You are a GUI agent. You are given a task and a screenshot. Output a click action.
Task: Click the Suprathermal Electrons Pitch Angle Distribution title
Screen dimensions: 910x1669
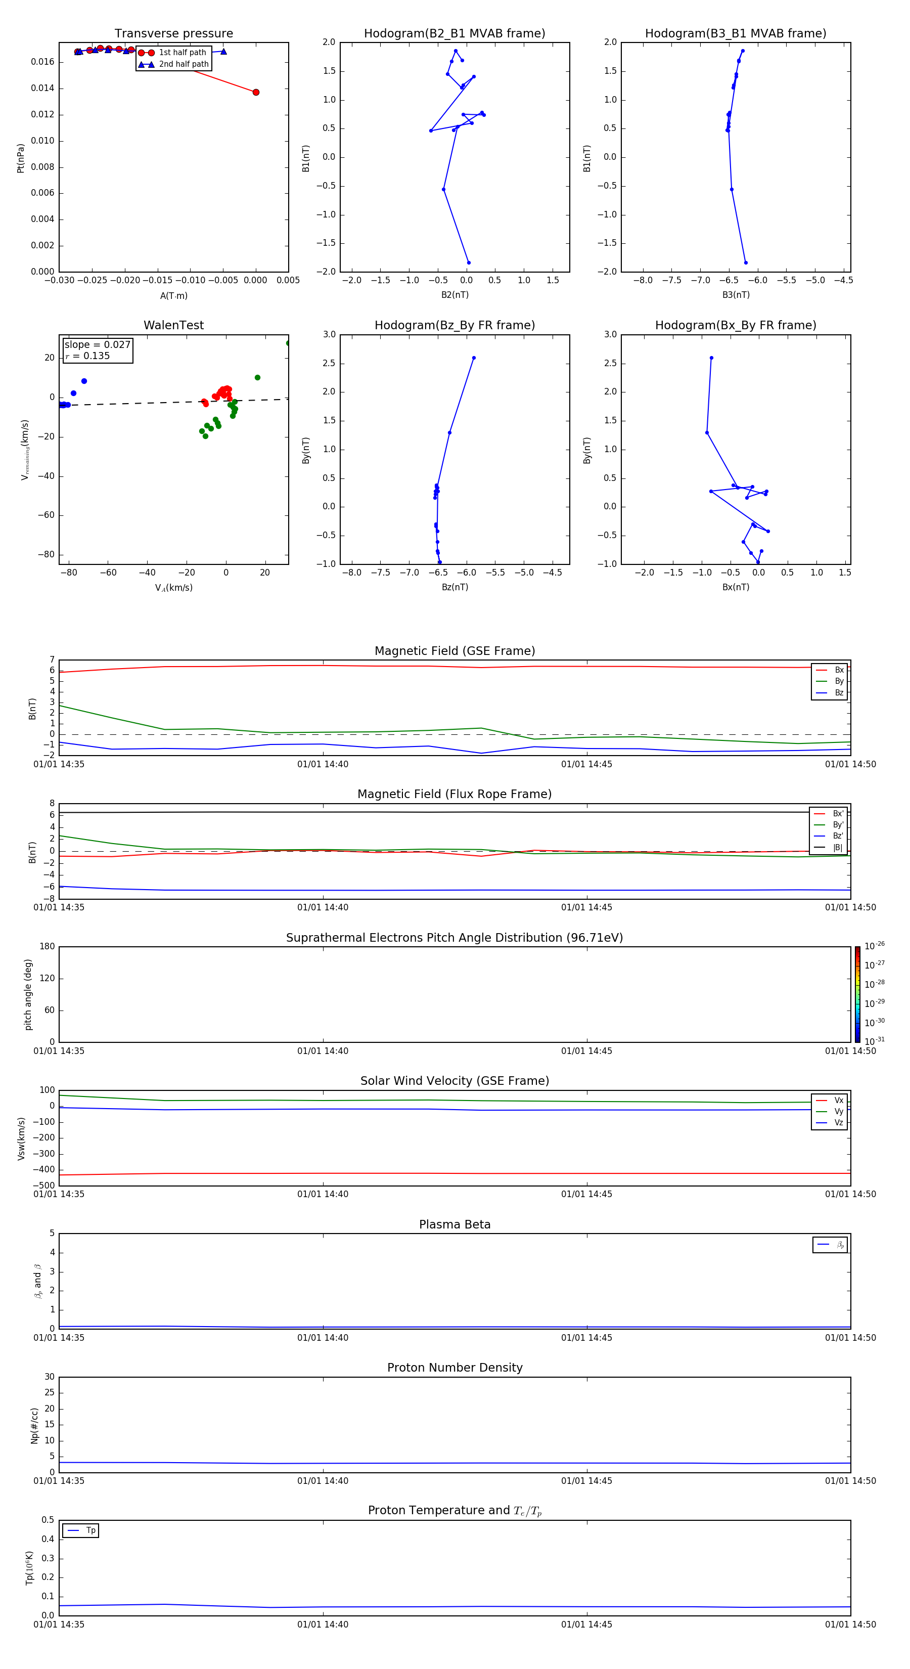(x=454, y=938)
